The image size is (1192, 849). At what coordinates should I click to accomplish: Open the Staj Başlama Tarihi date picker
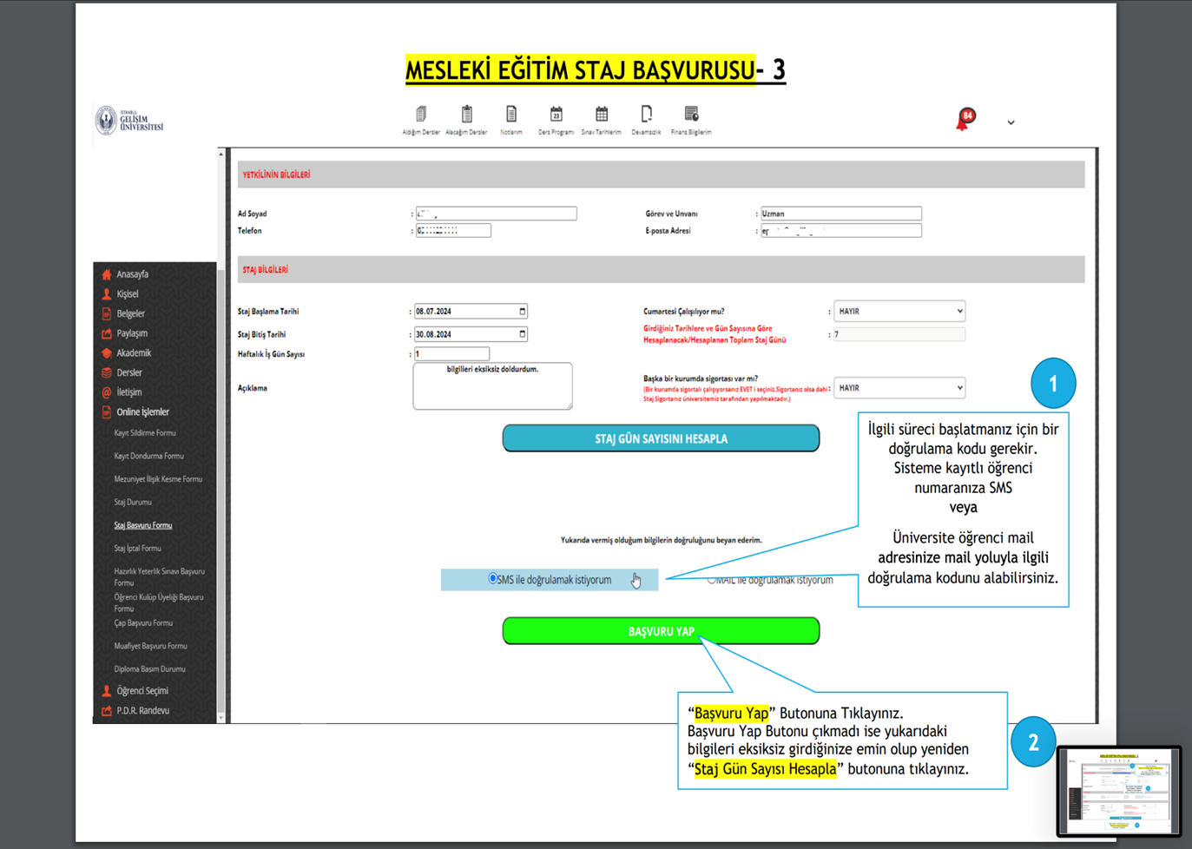(522, 311)
